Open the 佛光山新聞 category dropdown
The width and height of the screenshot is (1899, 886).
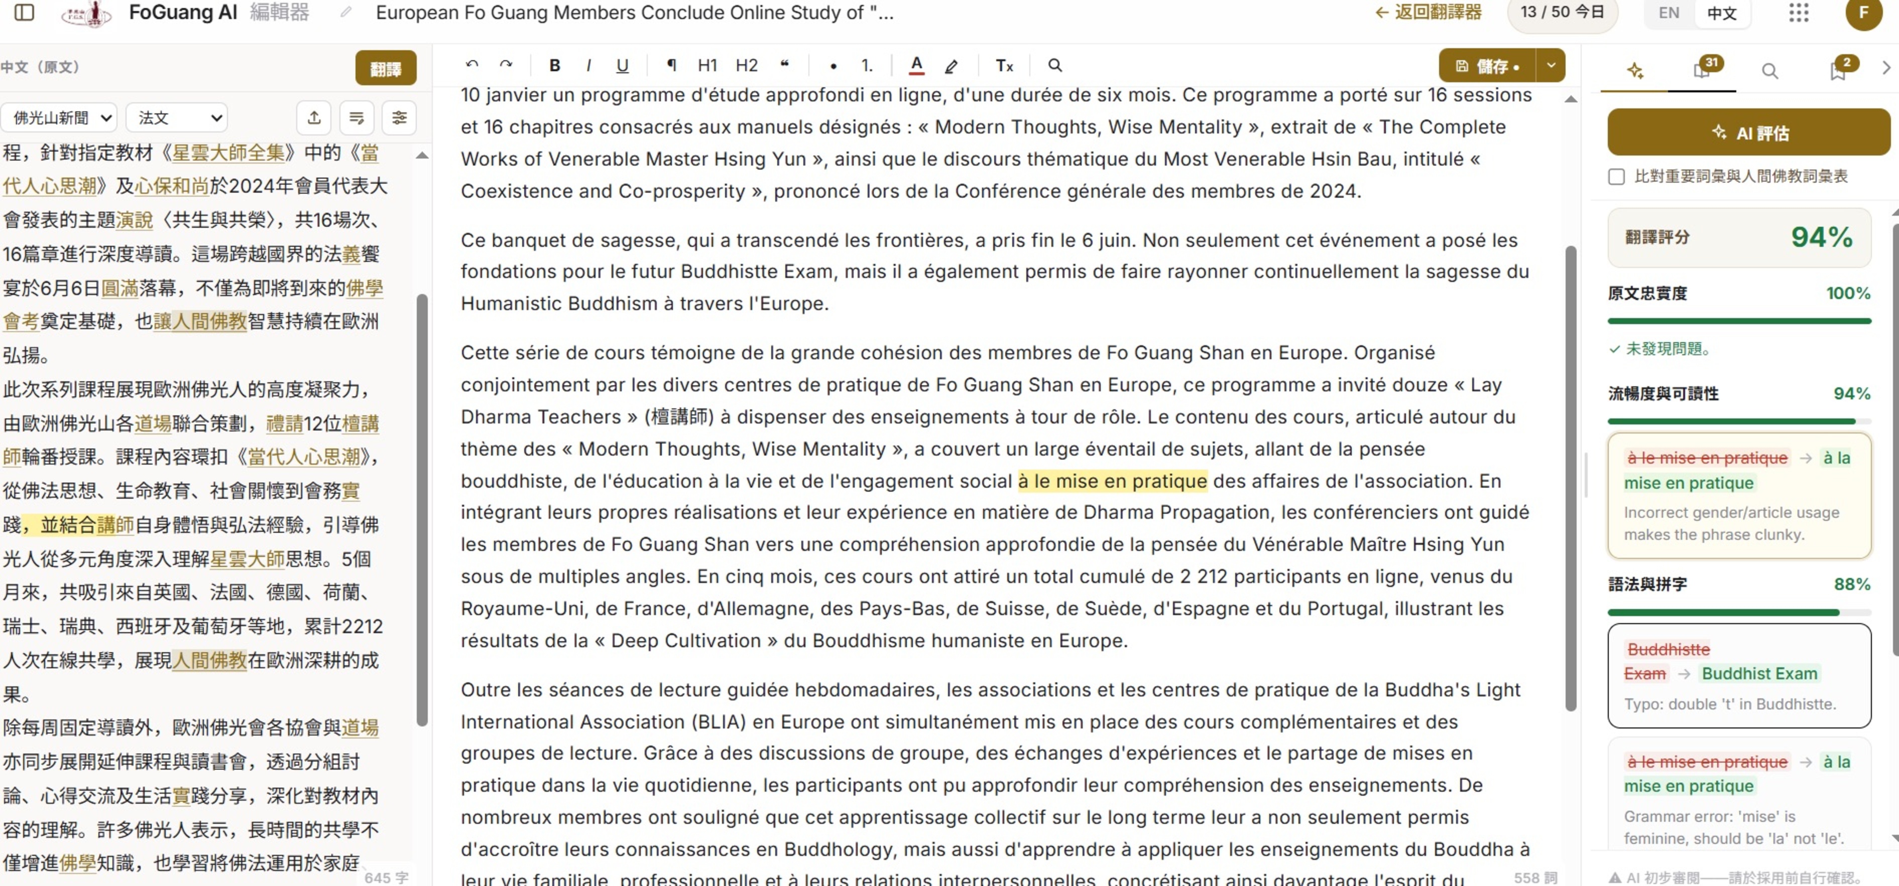(58, 117)
